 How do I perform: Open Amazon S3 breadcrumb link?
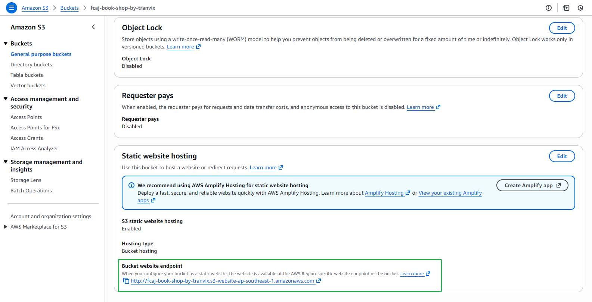tap(35, 8)
